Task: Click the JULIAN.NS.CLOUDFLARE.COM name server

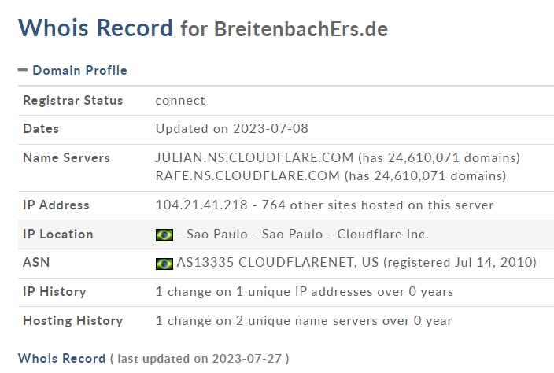Action: coord(254,157)
